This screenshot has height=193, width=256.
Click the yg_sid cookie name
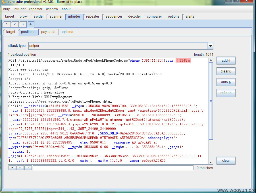pyautogui.click(x=14, y=133)
